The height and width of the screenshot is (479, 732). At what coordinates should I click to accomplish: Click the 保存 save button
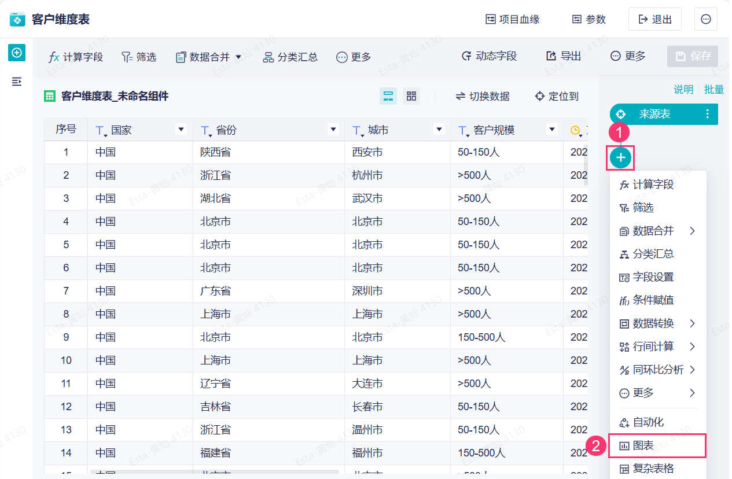[x=693, y=56]
